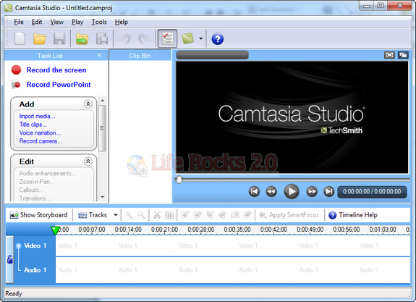Viewport: 416px width, 302px height.
Task: Click the Task List panel header
Action: click(50, 56)
